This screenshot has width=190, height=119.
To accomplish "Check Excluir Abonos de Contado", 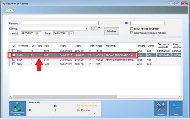I will 132,29.
